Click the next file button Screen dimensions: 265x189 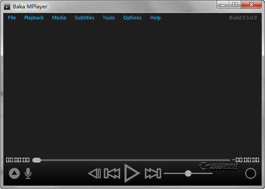click(153, 173)
